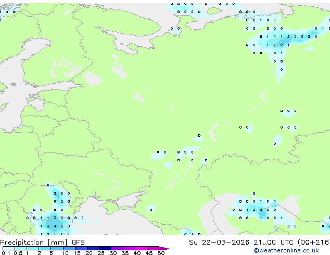Open the weatheronline.co.uk link
This screenshot has width=330, height=255.
pos(286,250)
